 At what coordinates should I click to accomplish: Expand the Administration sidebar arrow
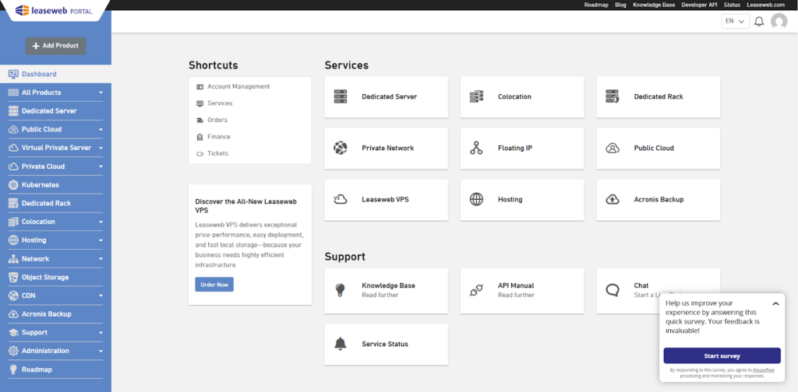(101, 351)
